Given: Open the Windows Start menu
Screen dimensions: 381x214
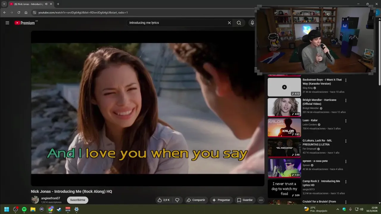Looking at the screenshot, I should pos(7,209).
